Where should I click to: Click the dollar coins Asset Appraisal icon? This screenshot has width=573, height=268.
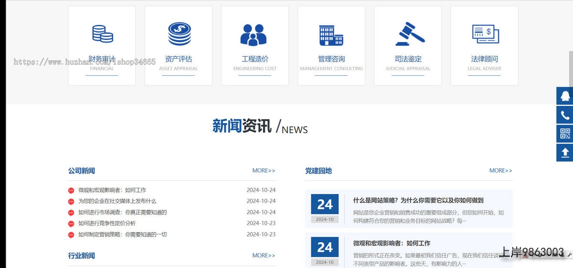click(x=179, y=34)
